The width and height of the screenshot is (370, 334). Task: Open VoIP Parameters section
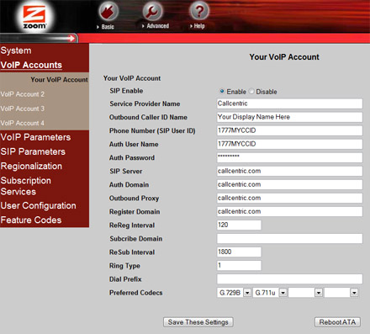click(x=35, y=137)
